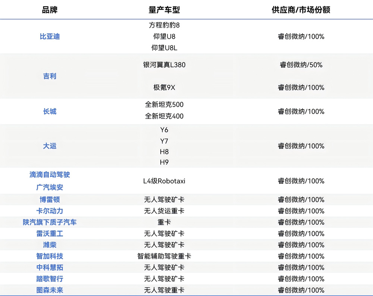
Task: Select the 量产车型 column header
Action: pos(164,10)
